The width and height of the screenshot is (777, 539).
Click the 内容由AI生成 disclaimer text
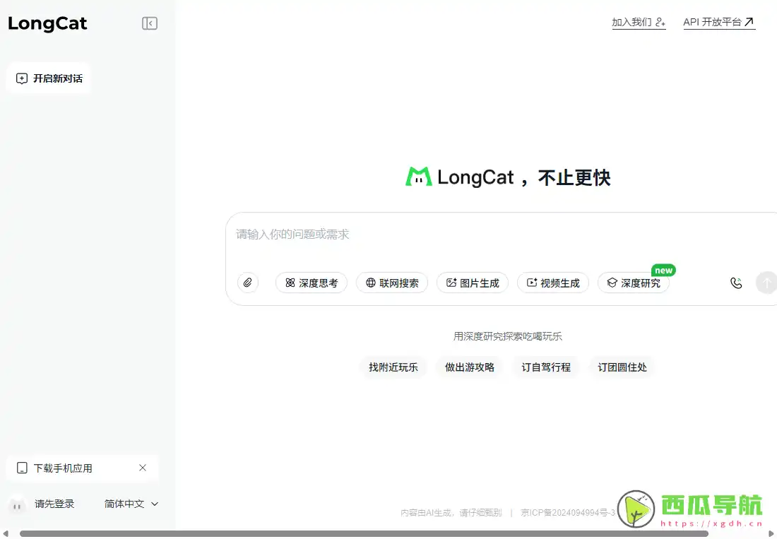tap(451, 513)
